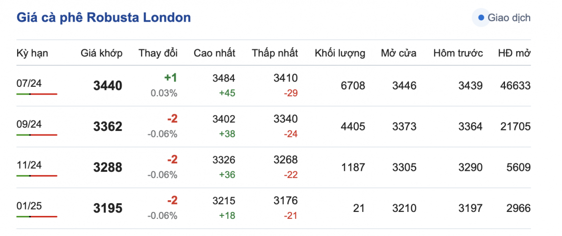Sort by the Thay đổi column header

(158, 53)
